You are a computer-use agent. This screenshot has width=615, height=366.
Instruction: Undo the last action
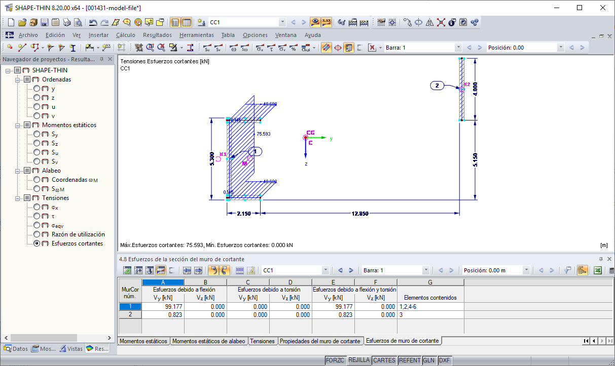click(93, 22)
